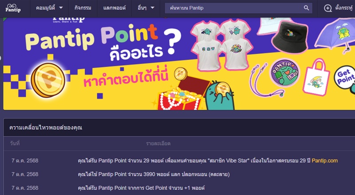The height and width of the screenshot is (195, 355).
Task: Open the กิจกรรม menu item
Action: (83, 8)
